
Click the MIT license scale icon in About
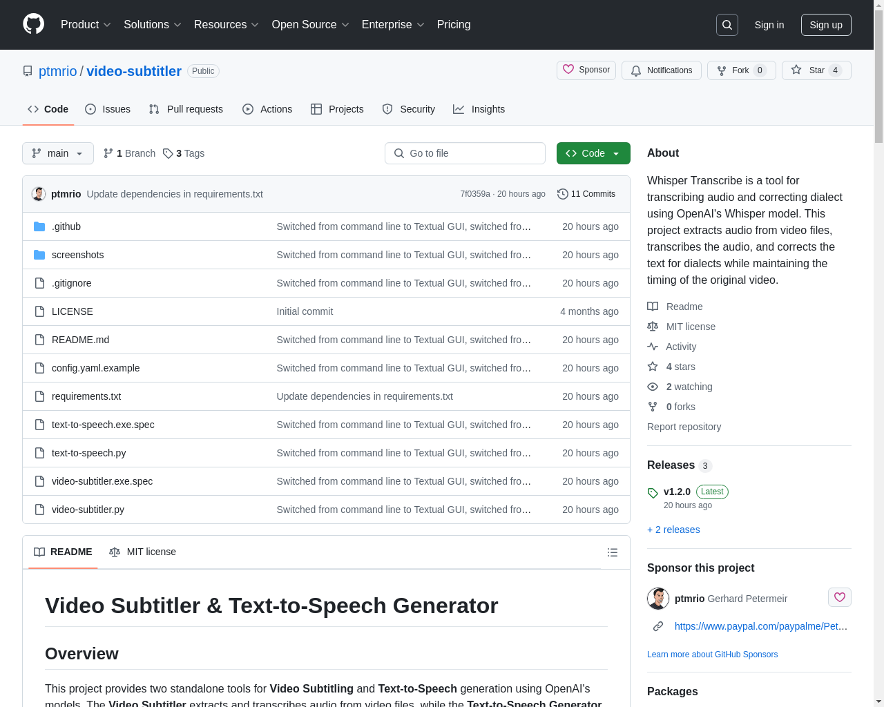(653, 327)
